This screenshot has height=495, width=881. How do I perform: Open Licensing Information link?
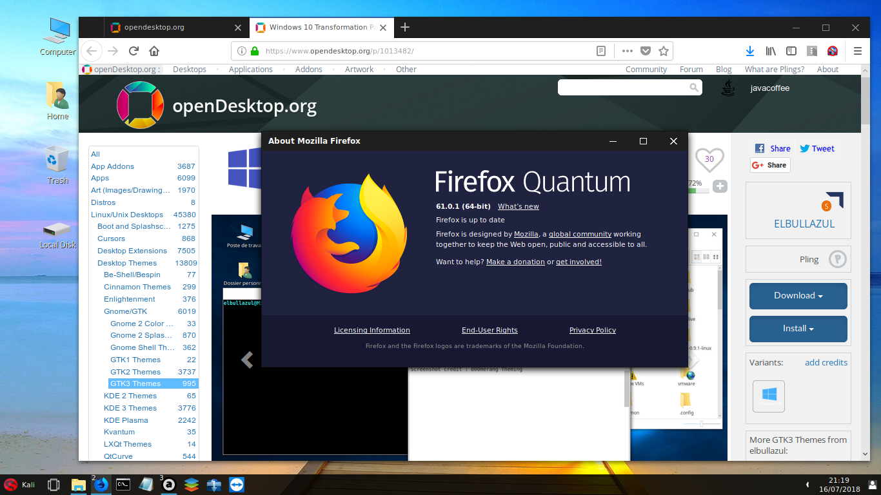372,330
